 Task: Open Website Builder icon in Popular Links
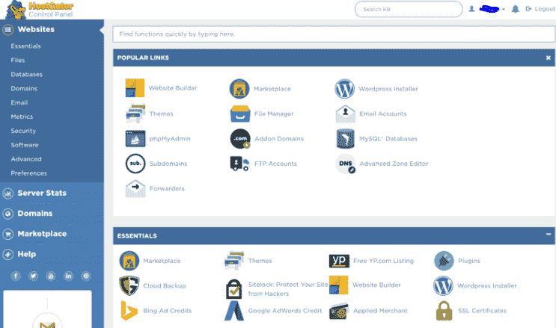pos(135,88)
